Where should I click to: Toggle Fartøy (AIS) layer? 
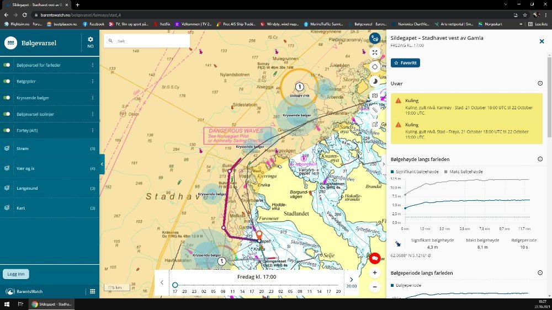7,130
